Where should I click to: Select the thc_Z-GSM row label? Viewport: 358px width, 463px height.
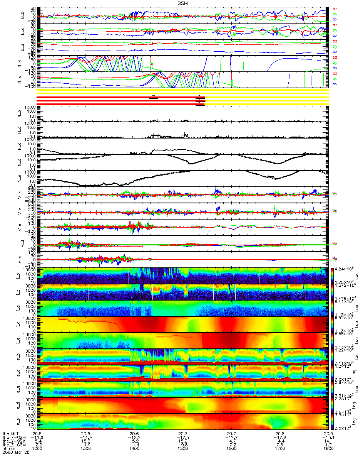13,446
